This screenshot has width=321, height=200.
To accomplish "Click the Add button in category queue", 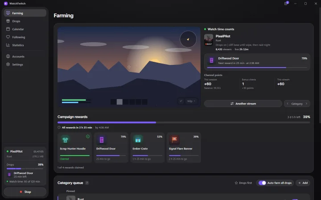I will pos(303,183).
